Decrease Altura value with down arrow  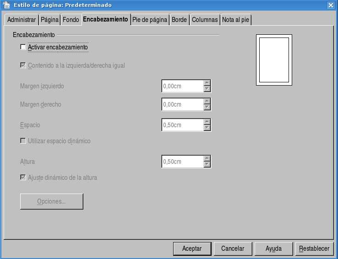(207, 164)
